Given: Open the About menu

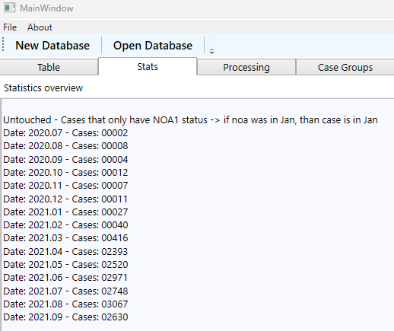Looking at the screenshot, I should tap(40, 27).
